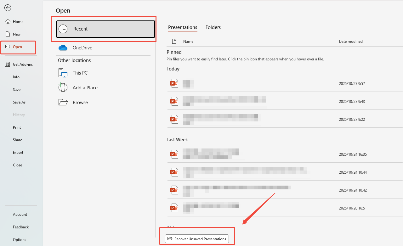Image resolution: width=403 pixels, height=246 pixels.
Task: Select the New option in sidebar
Action: 15,34
